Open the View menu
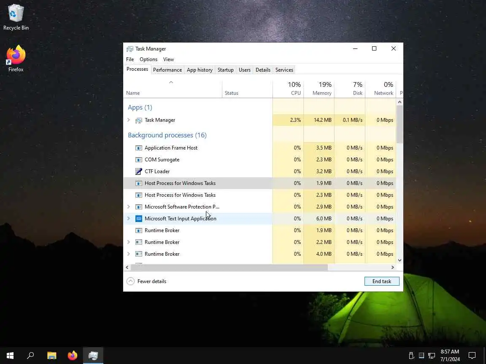Image resolution: width=486 pixels, height=364 pixels. pos(168,59)
